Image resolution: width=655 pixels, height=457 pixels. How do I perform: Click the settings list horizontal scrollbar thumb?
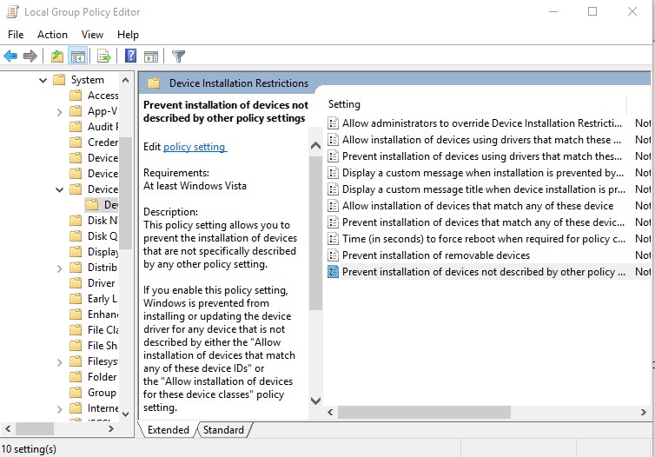coord(424,413)
